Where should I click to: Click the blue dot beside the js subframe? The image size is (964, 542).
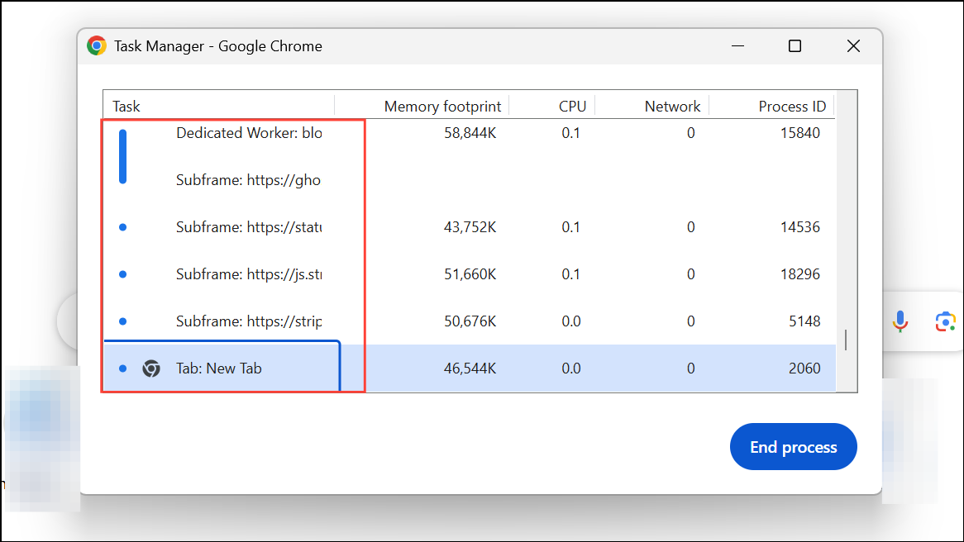click(122, 273)
